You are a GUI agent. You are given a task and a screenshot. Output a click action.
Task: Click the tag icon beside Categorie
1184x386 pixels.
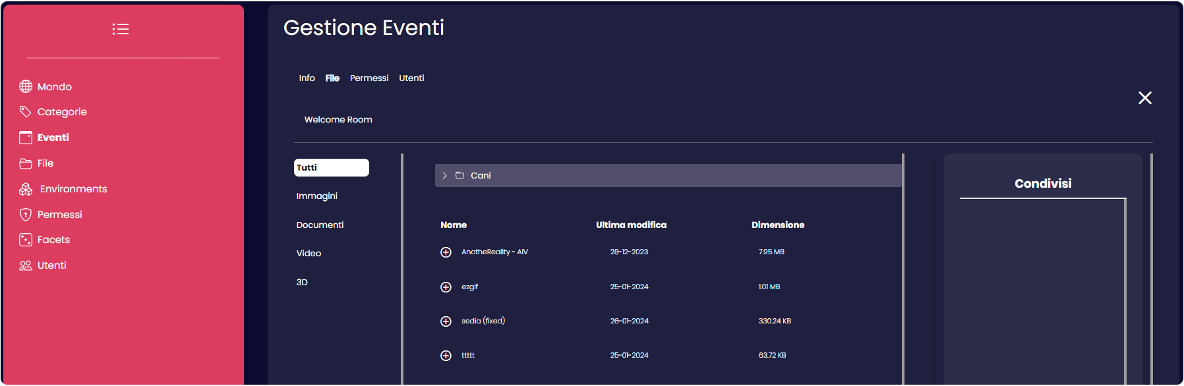[x=26, y=112]
